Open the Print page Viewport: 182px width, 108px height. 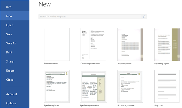click(9, 52)
